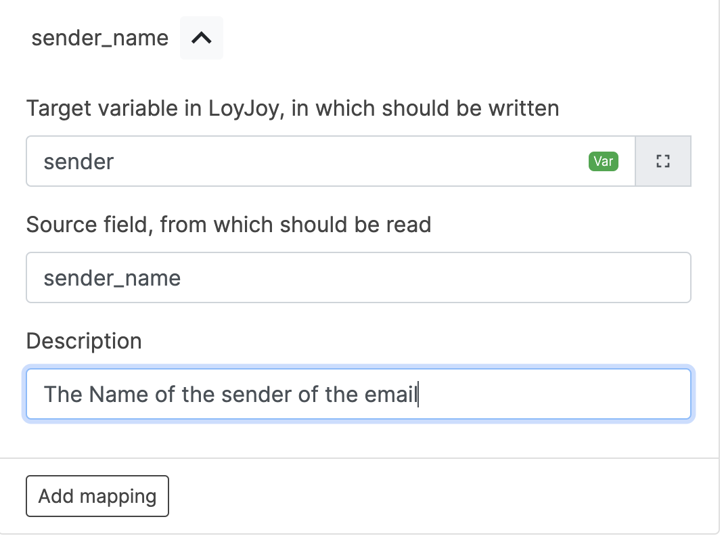
Task: Click the "Source field, from which should be read" label
Action: point(229,224)
